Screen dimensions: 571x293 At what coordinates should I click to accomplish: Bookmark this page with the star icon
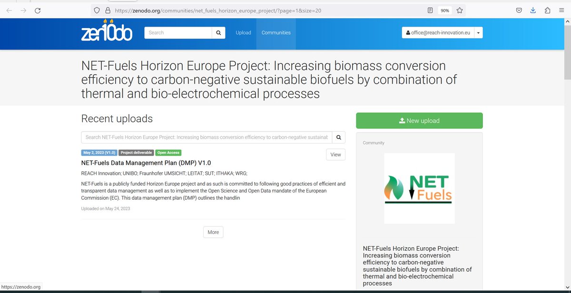point(460,10)
